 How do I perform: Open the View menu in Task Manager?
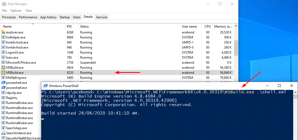[x=29, y=11]
